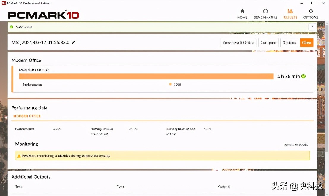Image resolution: width=329 pixels, height=196 pixels.
Task: Switch to the Results section
Action: tap(290, 14)
